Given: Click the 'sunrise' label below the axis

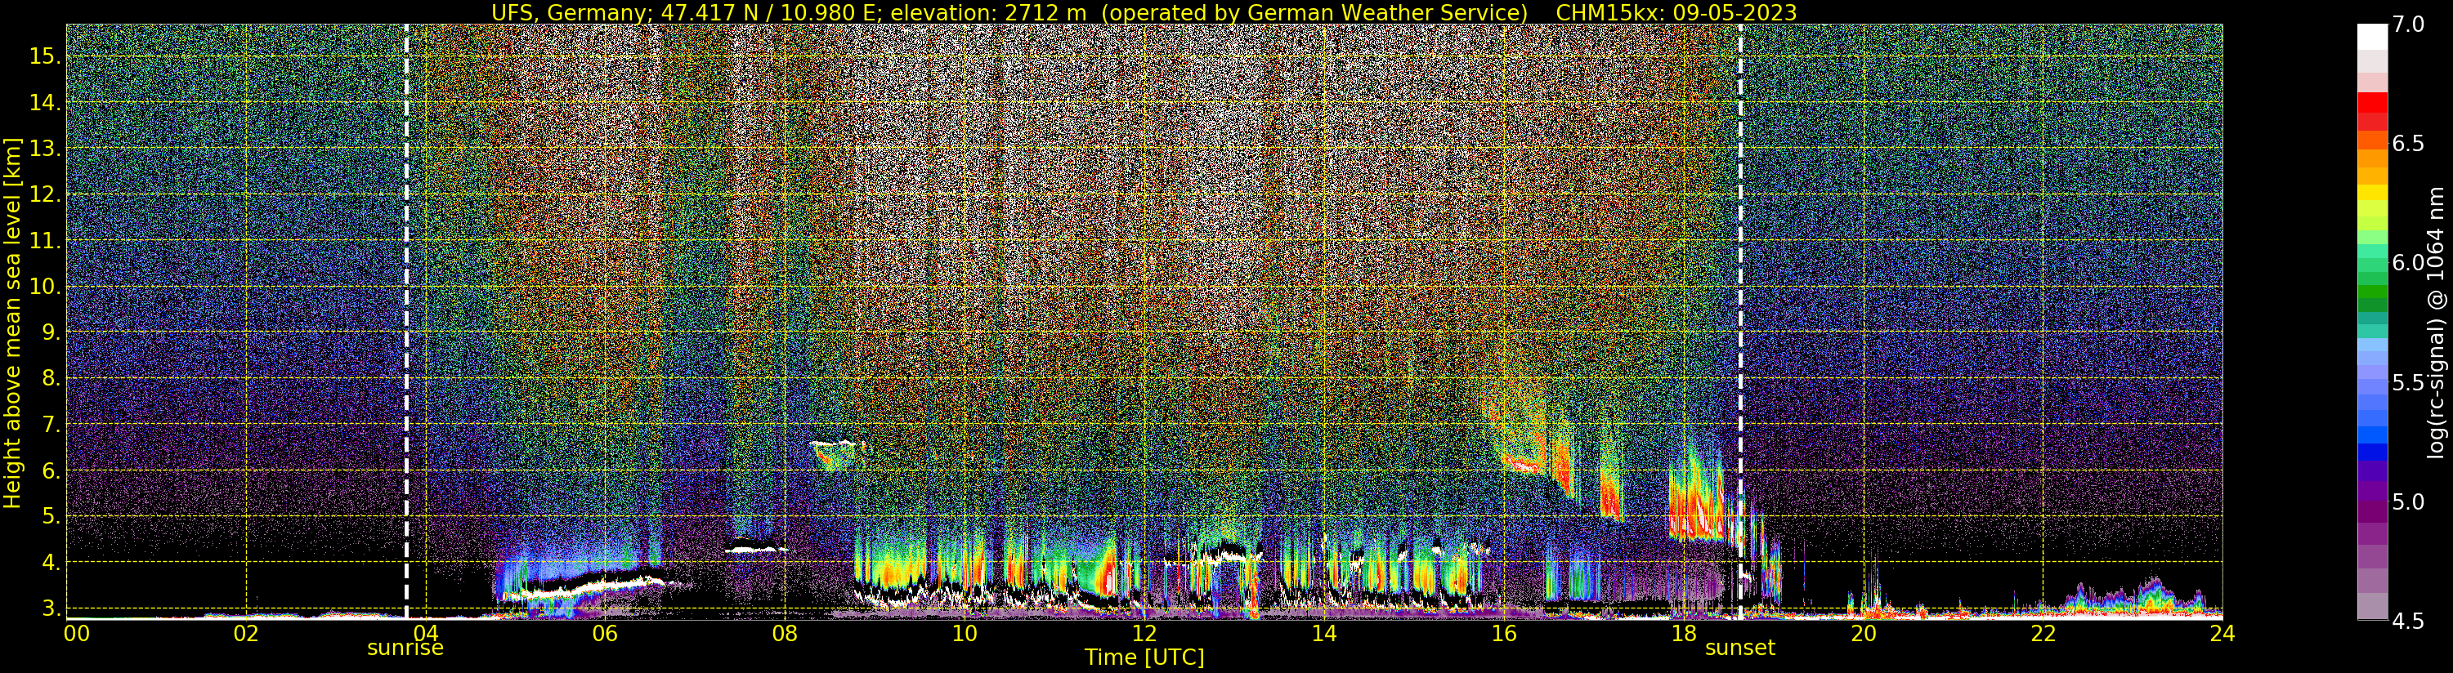Looking at the screenshot, I should coord(405,648).
